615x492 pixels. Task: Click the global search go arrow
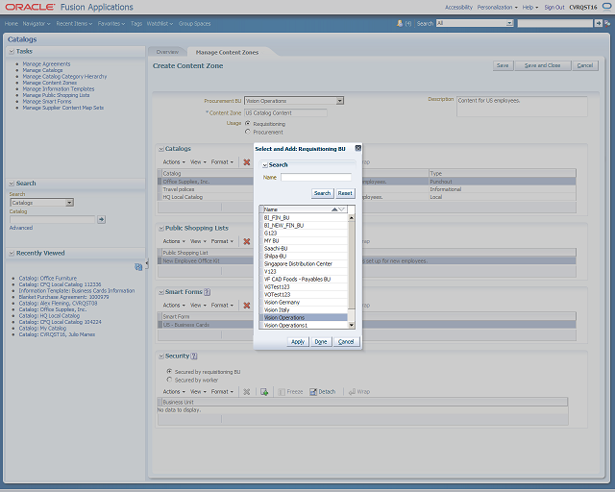(598, 23)
